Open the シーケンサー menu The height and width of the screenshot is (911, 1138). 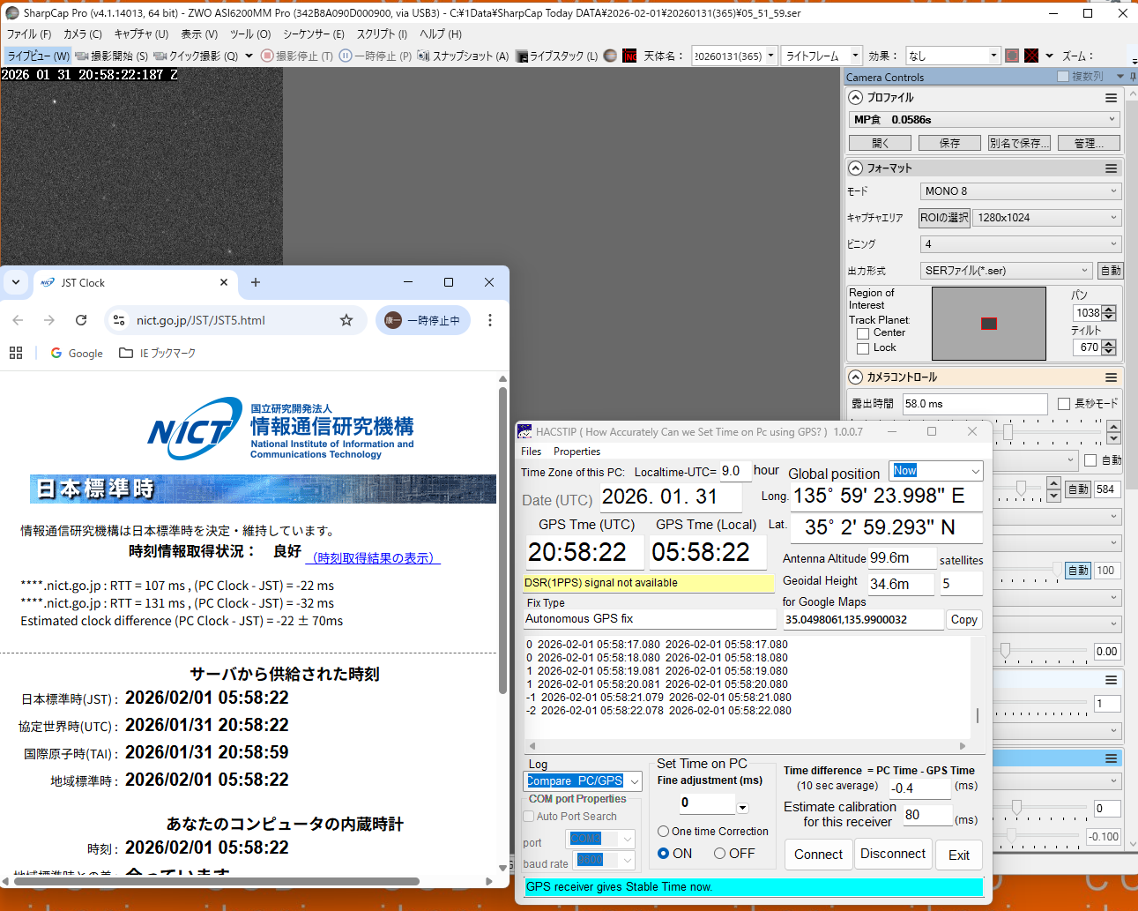coord(313,34)
